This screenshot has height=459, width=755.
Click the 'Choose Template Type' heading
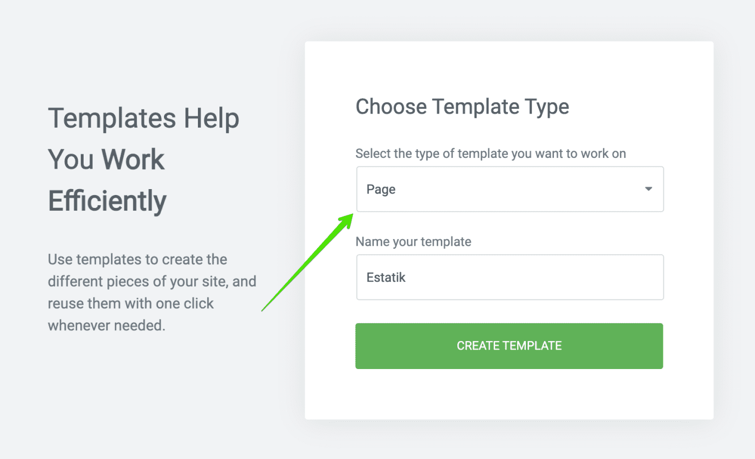tap(462, 107)
